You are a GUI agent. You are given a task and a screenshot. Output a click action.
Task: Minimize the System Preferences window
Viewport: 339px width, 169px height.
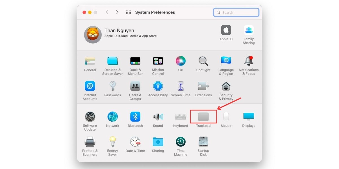click(90, 12)
